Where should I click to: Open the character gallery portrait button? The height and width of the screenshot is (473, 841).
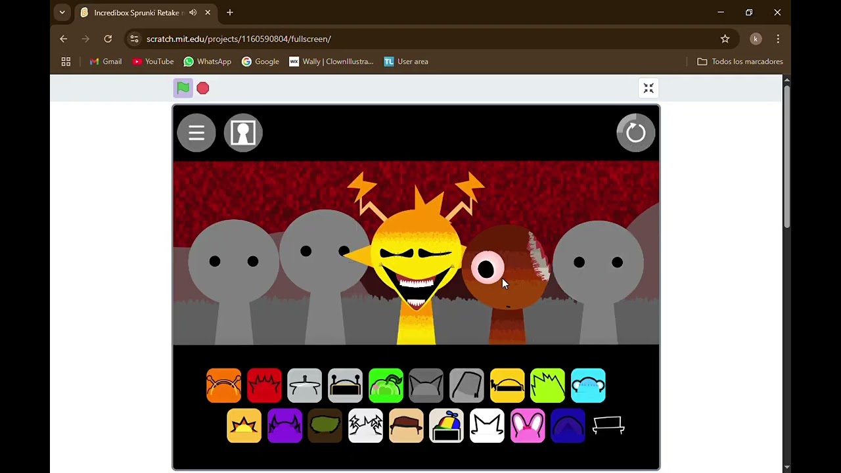click(x=243, y=133)
